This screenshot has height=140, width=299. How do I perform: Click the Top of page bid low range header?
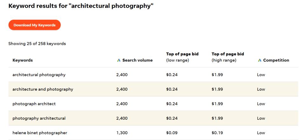182,57
